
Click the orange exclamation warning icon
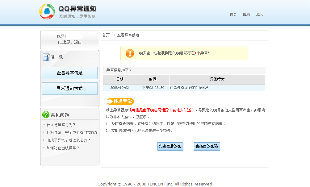[x=130, y=53]
